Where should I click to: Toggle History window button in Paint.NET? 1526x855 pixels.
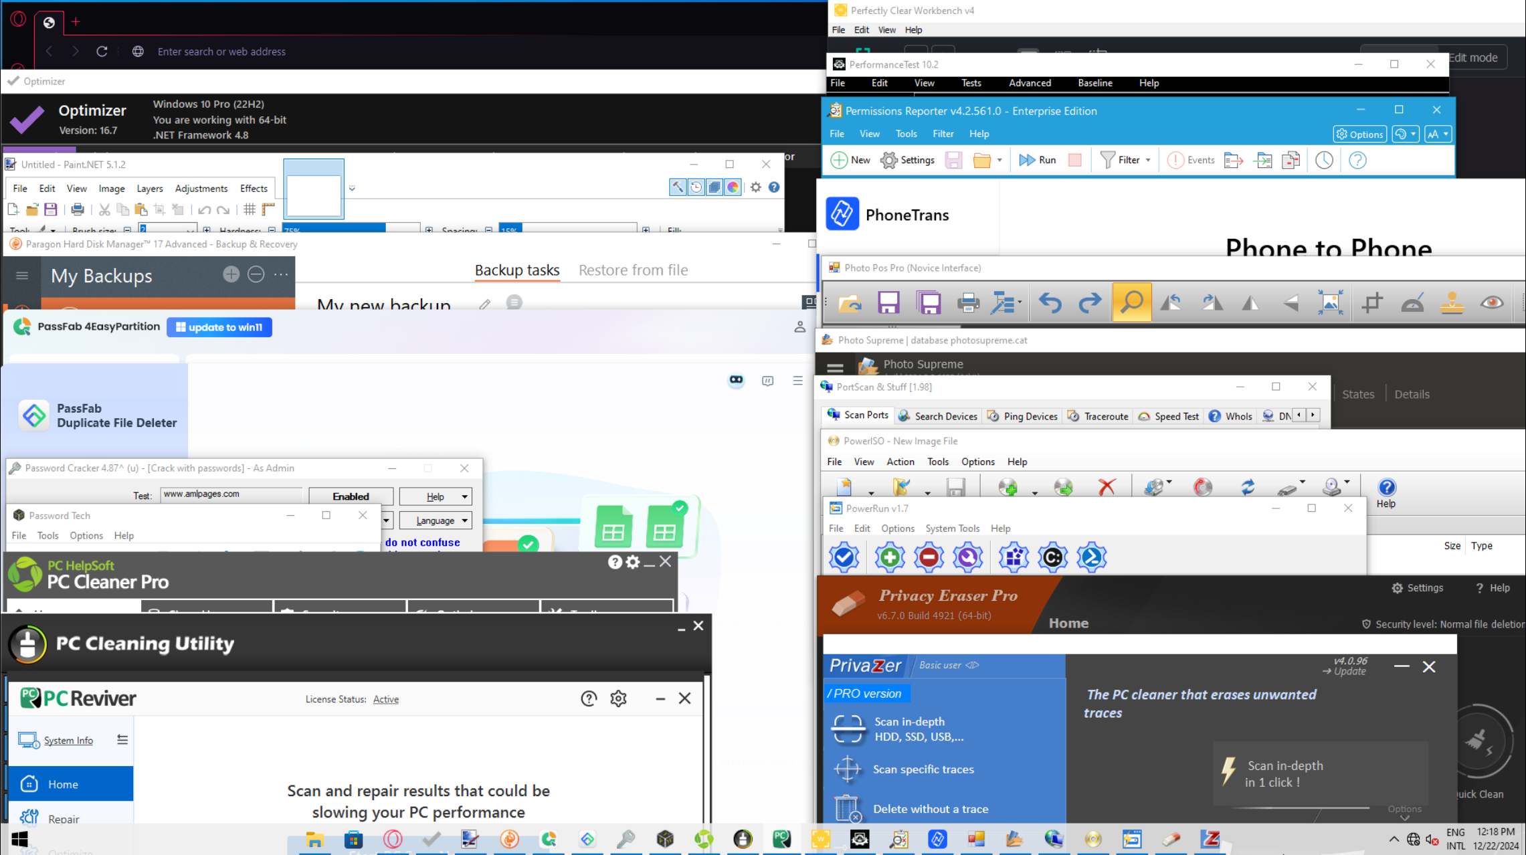point(696,187)
